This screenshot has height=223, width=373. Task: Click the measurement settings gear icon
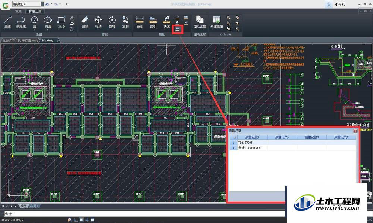pos(186,23)
